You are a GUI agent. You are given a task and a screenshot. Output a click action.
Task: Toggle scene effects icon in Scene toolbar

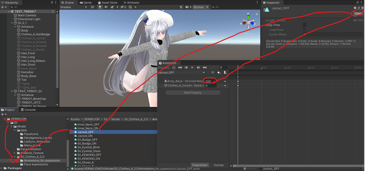click(x=112, y=7)
